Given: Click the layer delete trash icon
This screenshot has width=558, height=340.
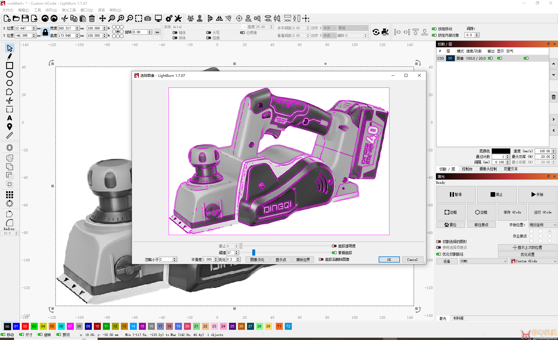Looking at the screenshot, I should point(554,97).
